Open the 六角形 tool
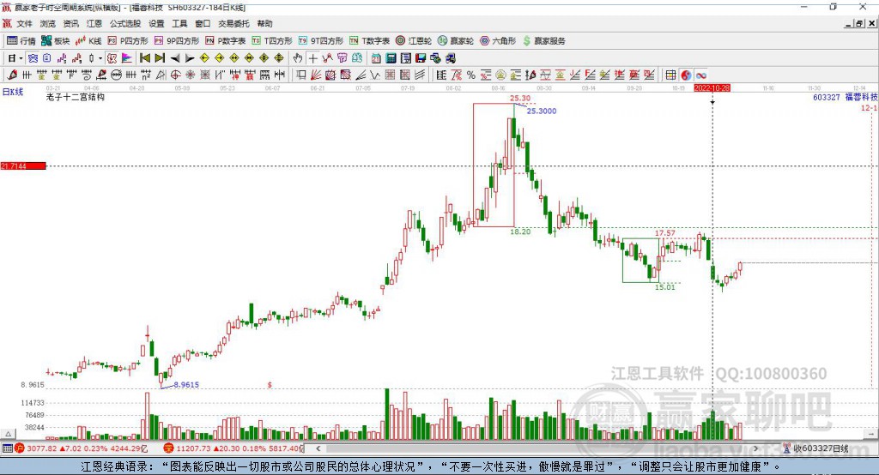 tap(498, 41)
